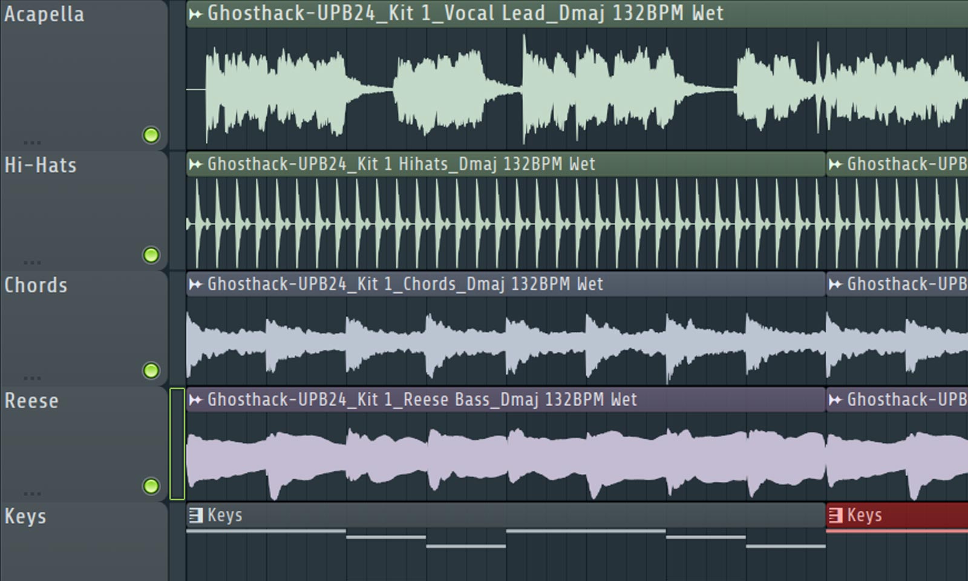Image resolution: width=968 pixels, height=581 pixels.
Task: Select the second Reese clip title bar
Action: (x=897, y=400)
